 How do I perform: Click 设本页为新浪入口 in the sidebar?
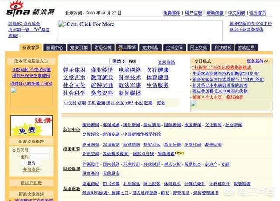[x=31, y=61]
